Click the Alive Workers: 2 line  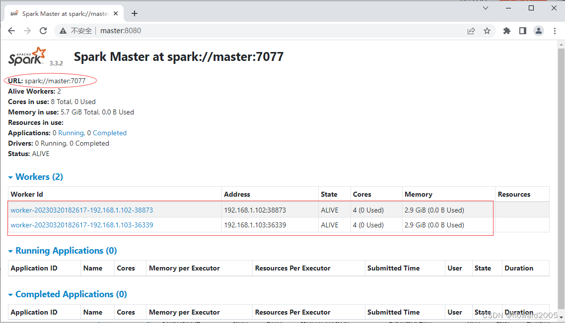coord(35,91)
